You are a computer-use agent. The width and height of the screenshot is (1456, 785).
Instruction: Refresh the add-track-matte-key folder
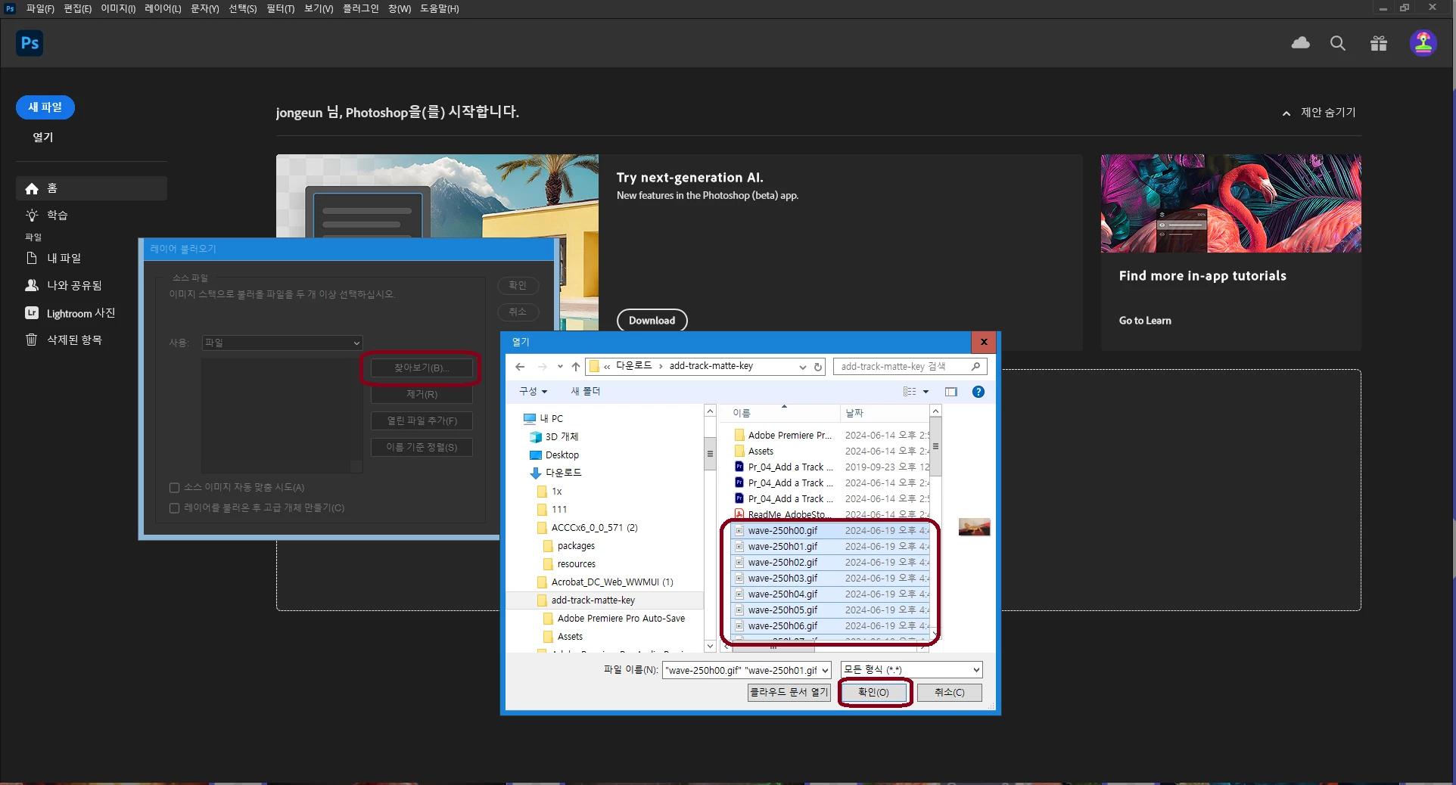point(818,367)
